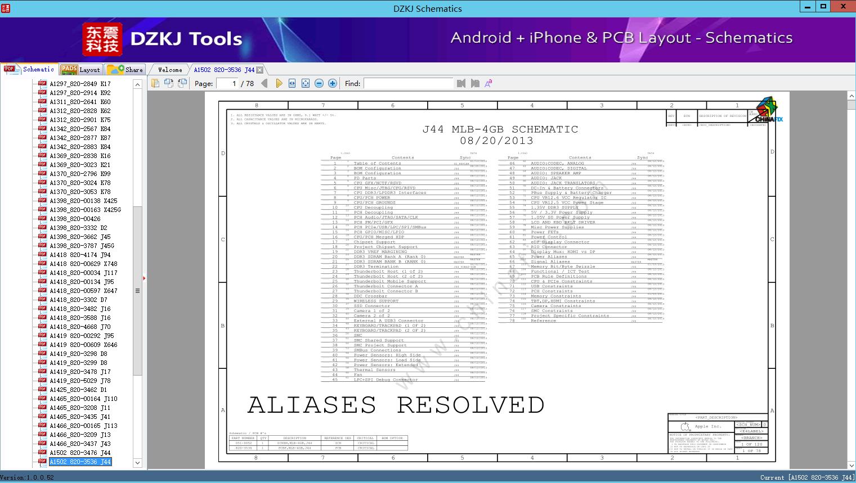Fit the page to width
This screenshot has height=483, width=856.
click(x=292, y=83)
